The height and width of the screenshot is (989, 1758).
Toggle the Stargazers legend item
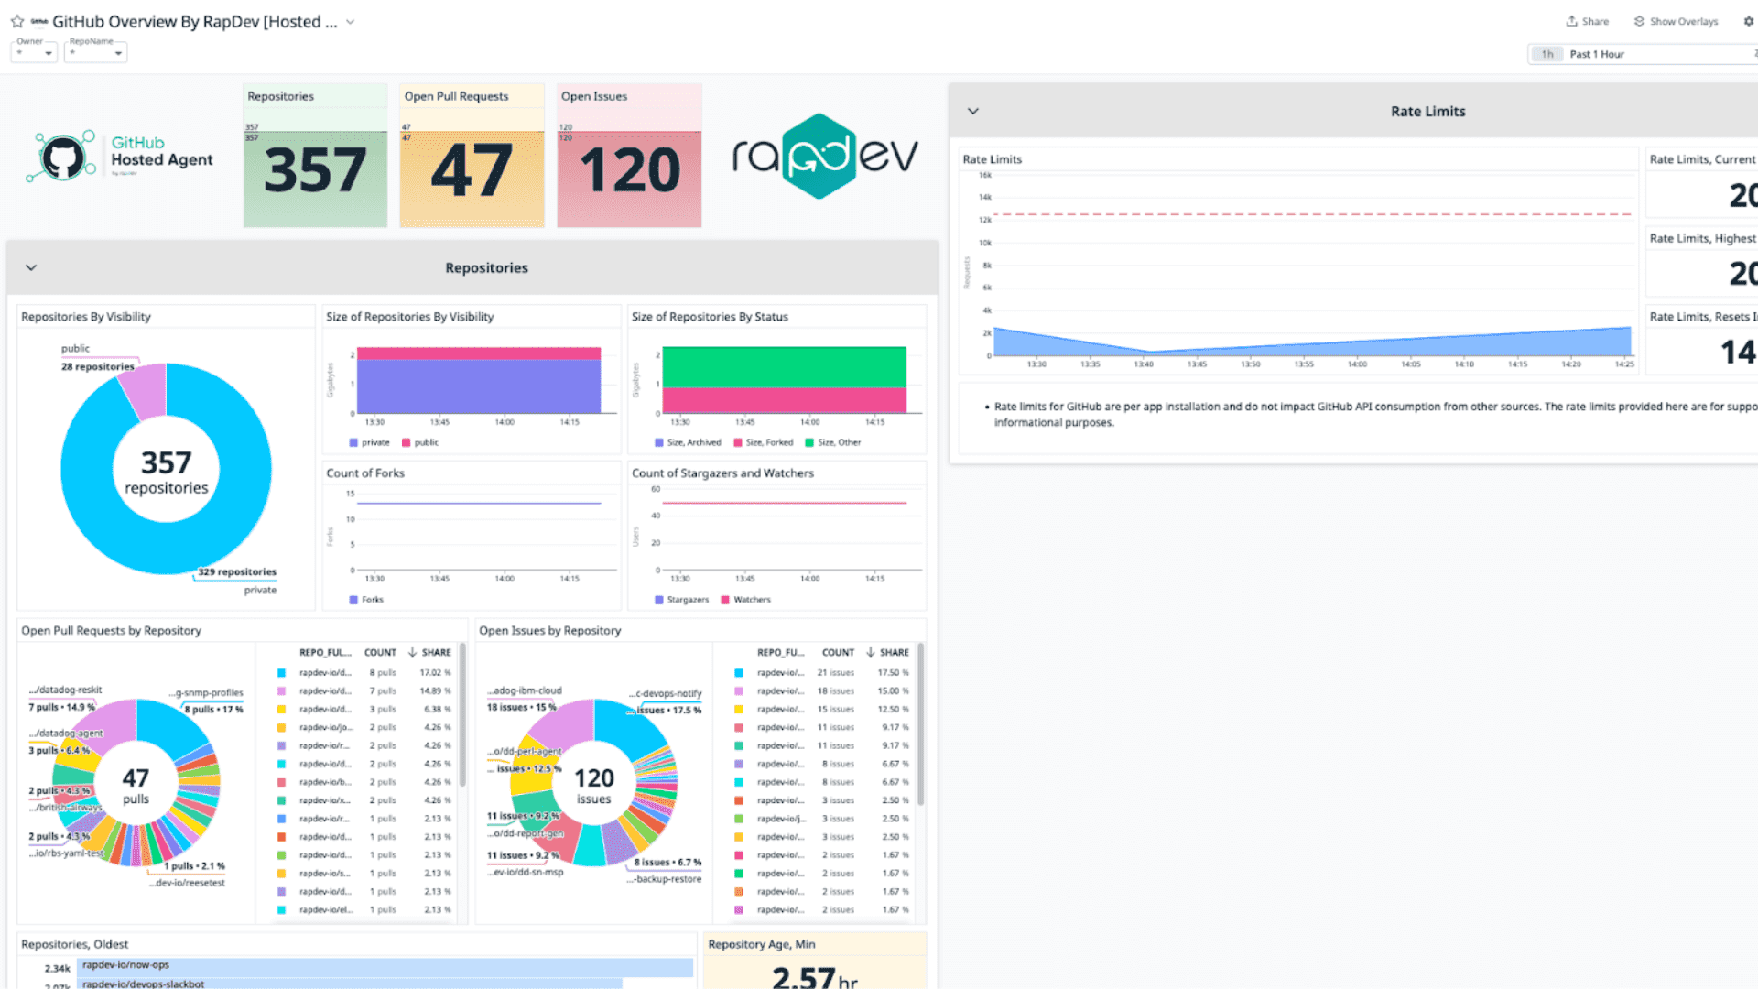pyautogui.click(x=681, y=600)
